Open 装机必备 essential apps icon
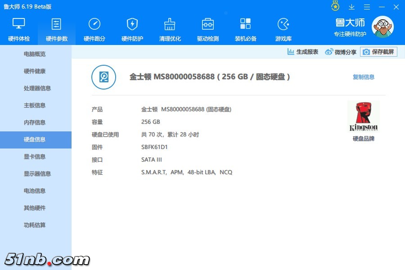 pos(246,24)
